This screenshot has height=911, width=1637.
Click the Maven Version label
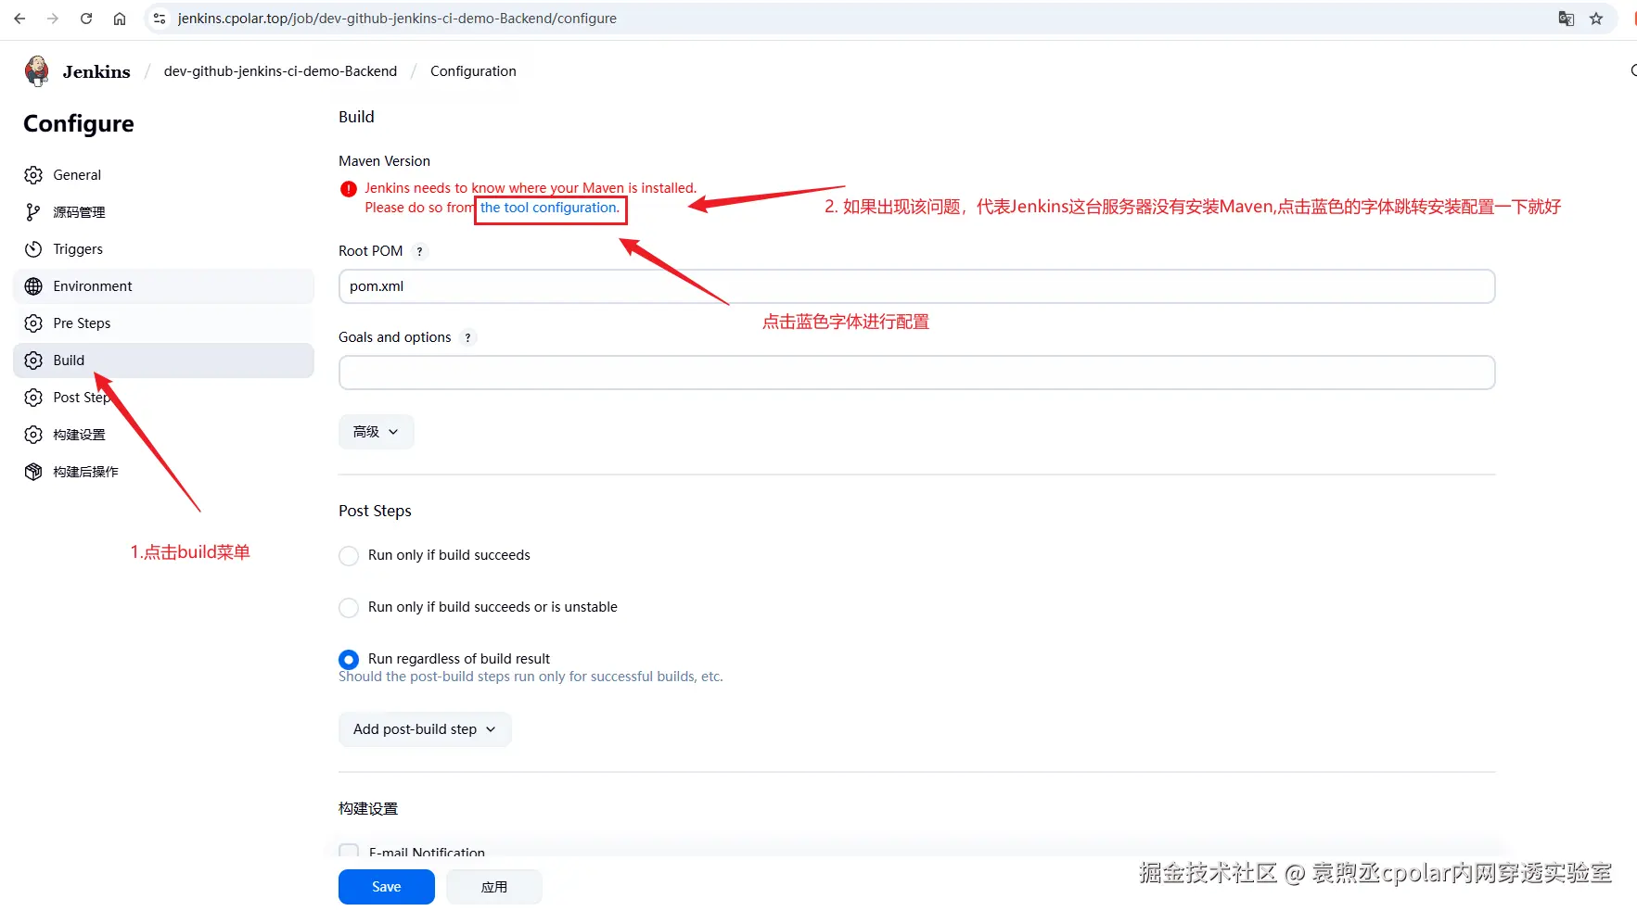(x=384, y=161)
